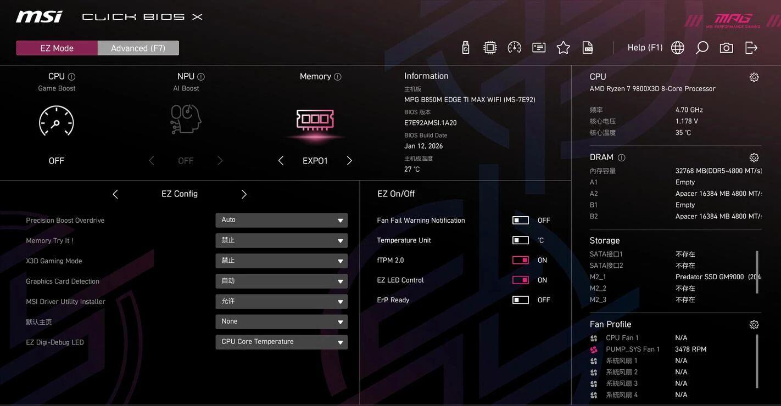Click the fan icon beside PUMP_SYS Fan 1
Screen dimensions: 781x406
[x=594, y=350]
